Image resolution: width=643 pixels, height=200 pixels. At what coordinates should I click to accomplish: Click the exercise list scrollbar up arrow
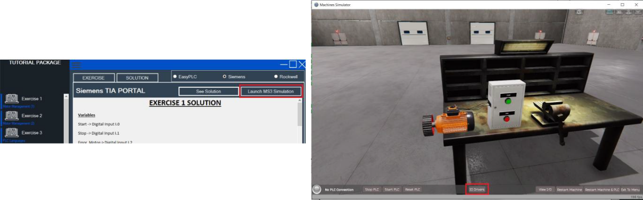(66, 97)
